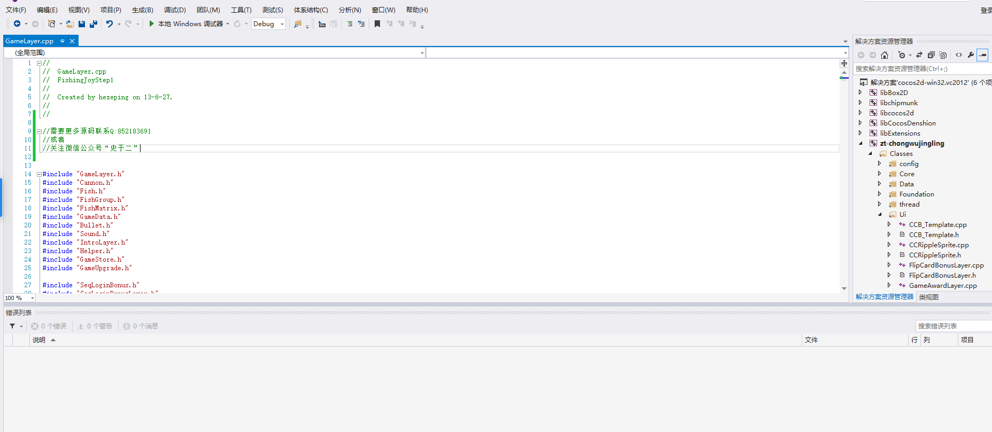This screenshot has height=432, width=992.
Task: Open Properties via the wrench icon
Action: point(971,55)
